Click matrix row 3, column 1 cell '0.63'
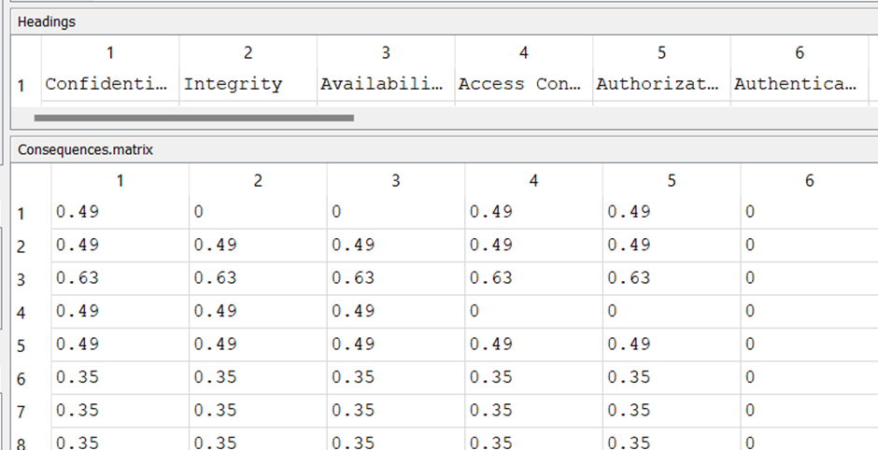The width and height of the screenshot is (878, 450). coord(120,278)
